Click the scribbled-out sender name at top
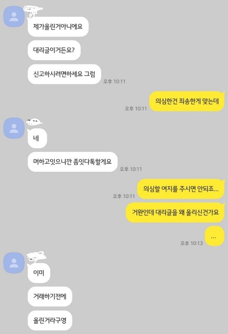The width and height of the screenshot is (228, 334). click(x=33, y=11)
